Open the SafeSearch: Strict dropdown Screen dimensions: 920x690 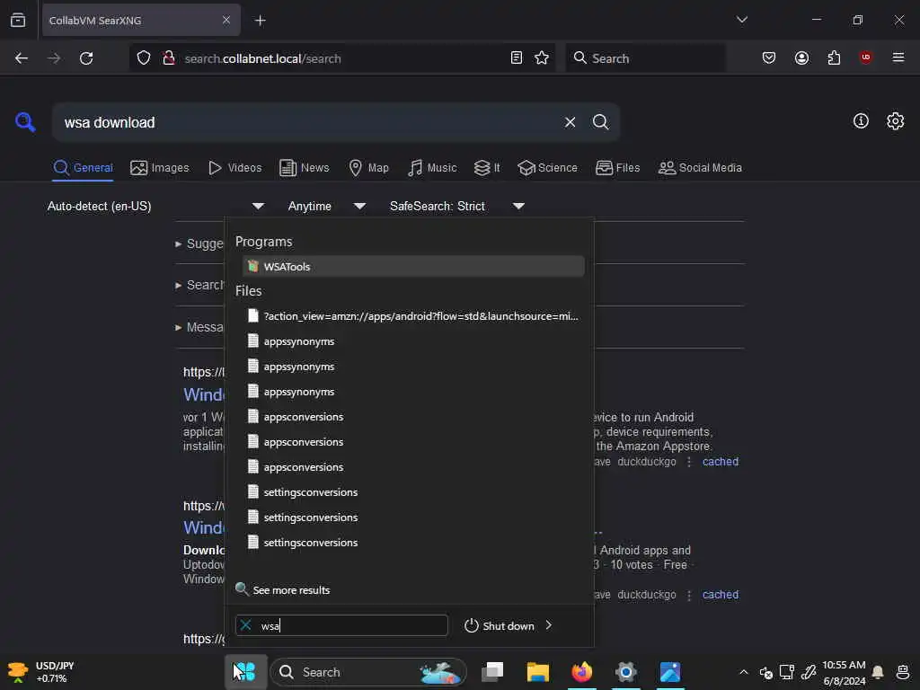[x=457, y=206]
